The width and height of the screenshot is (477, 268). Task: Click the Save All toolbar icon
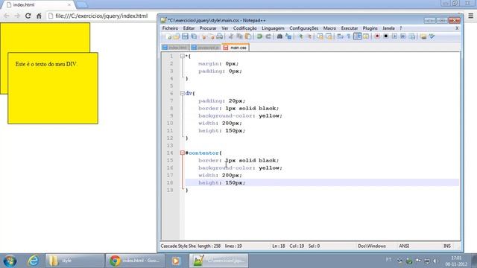click(x=194, y=36)
